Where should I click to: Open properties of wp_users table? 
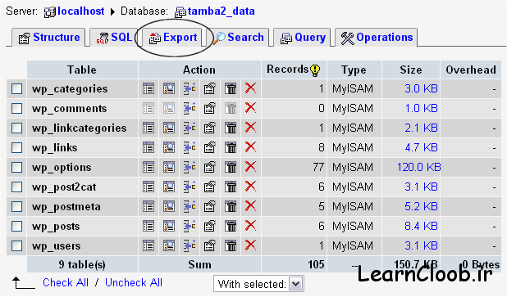coord(209,245)
